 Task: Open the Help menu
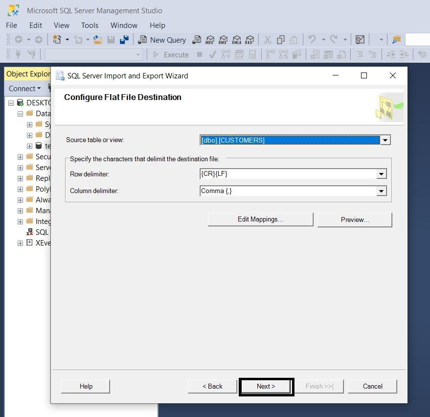tap(158, 25)
